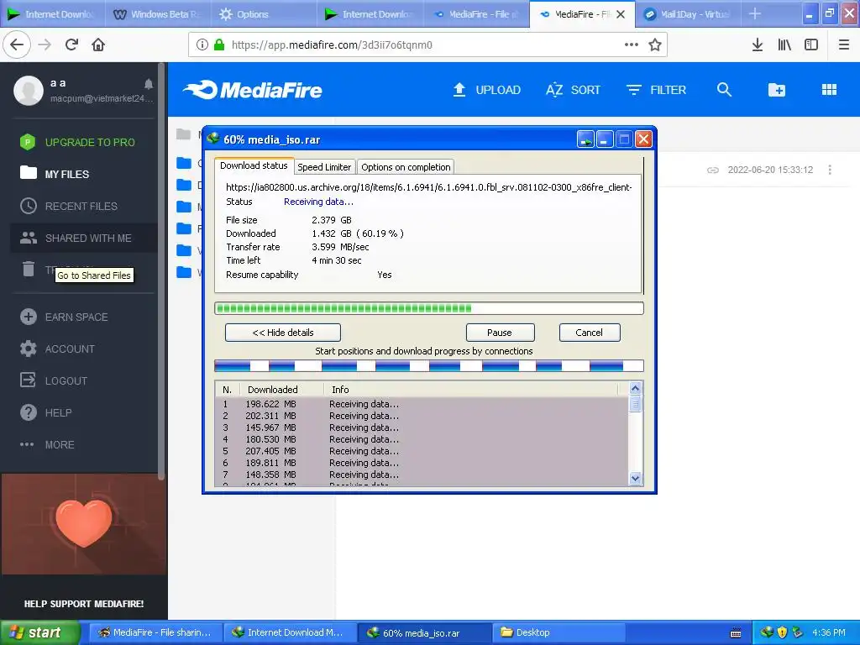Open the FILTER options
Image resolution: width=860 pixels, height=645 pixels.
pos(656,90)
